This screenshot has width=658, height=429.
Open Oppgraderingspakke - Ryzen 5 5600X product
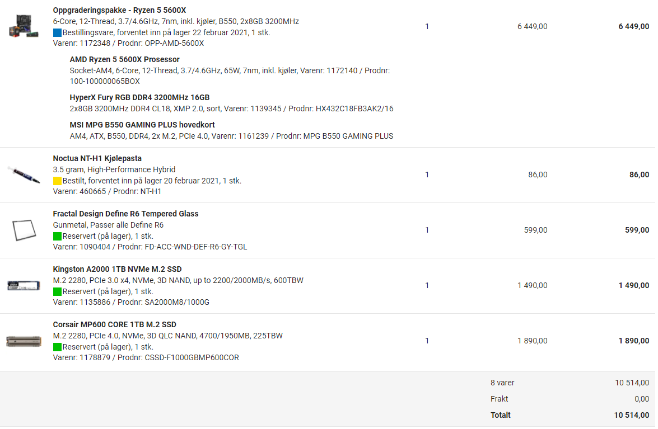point(119,10)
